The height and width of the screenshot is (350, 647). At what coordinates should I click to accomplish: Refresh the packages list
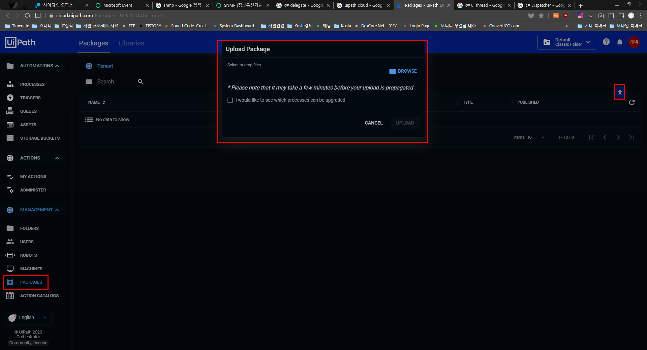pyautogui.click(x=632, y=102)
